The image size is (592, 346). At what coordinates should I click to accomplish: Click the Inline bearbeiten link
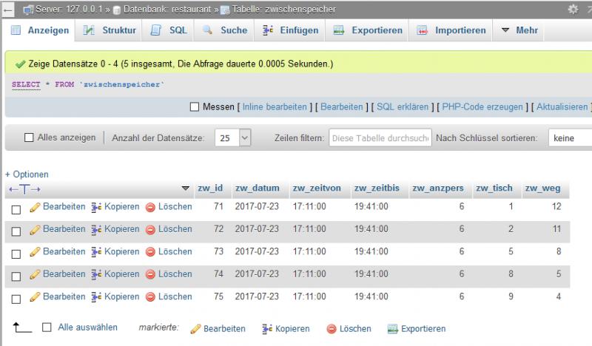click(x=275, y=107)
